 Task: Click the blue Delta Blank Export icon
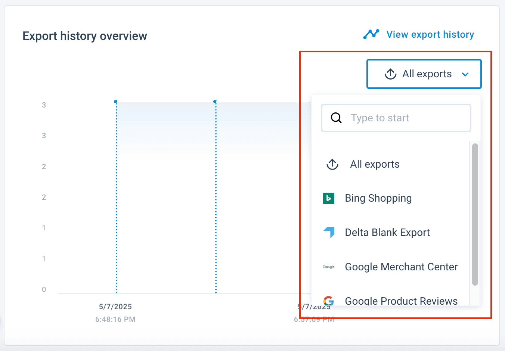(x=329, y=232)
